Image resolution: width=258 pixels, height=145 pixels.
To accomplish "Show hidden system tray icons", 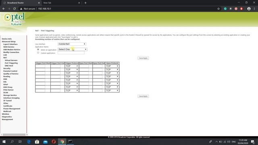I will [216, 142].
